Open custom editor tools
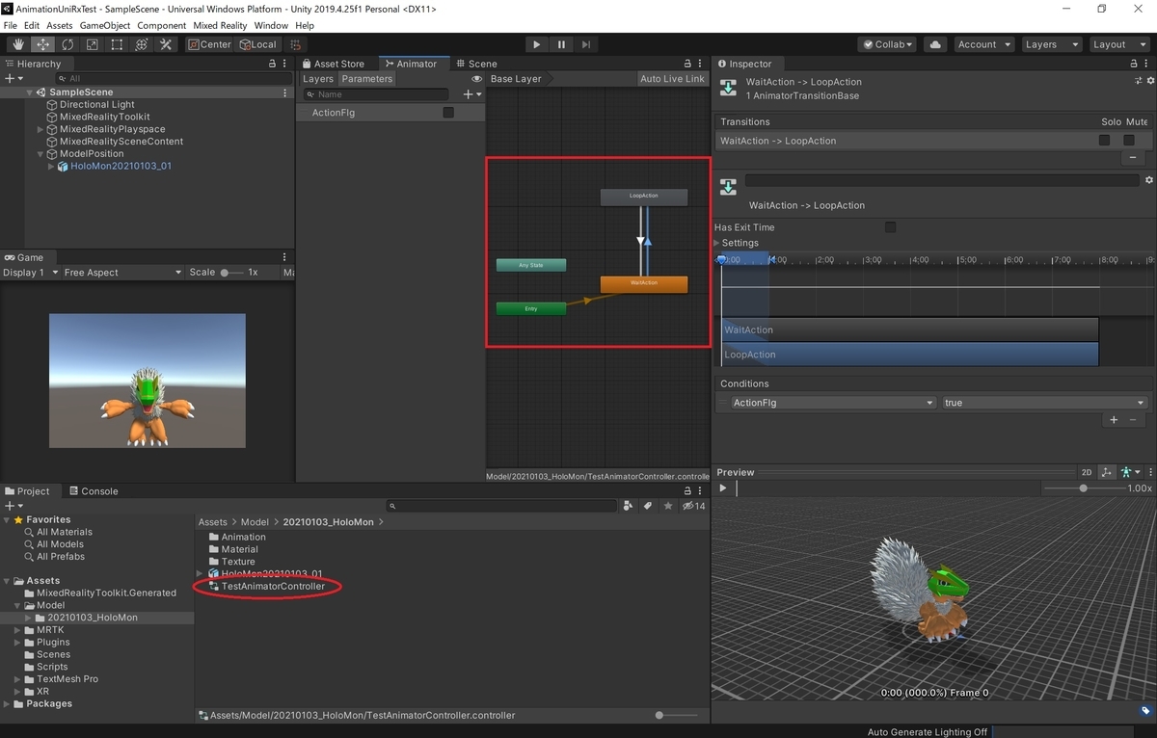 point(166,44)
